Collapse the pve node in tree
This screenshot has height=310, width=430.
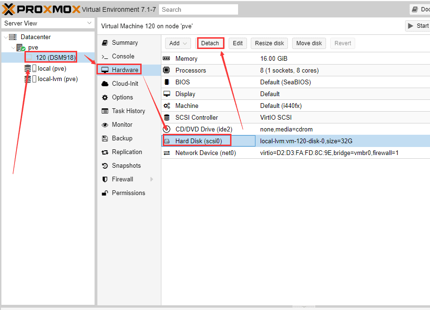[x=13, y=48]
